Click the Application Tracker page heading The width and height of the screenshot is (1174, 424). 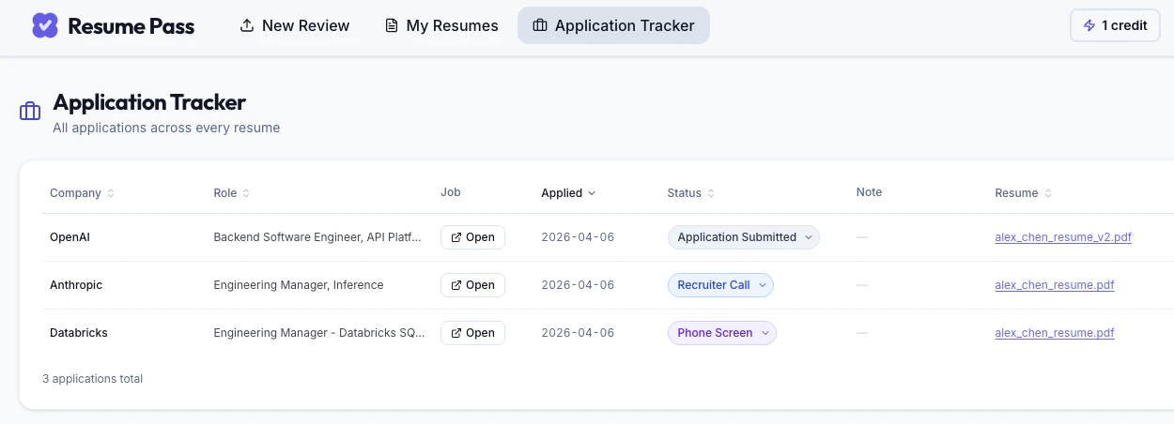click(x=149, y=102)
